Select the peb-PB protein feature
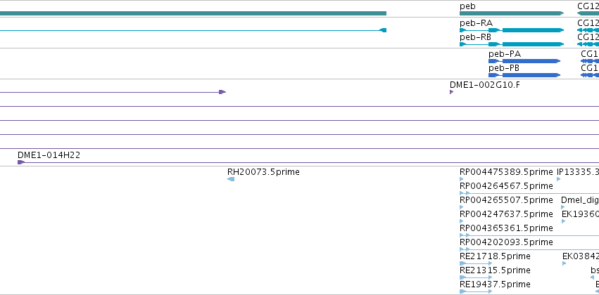The image size is (599, 295). 524,75
